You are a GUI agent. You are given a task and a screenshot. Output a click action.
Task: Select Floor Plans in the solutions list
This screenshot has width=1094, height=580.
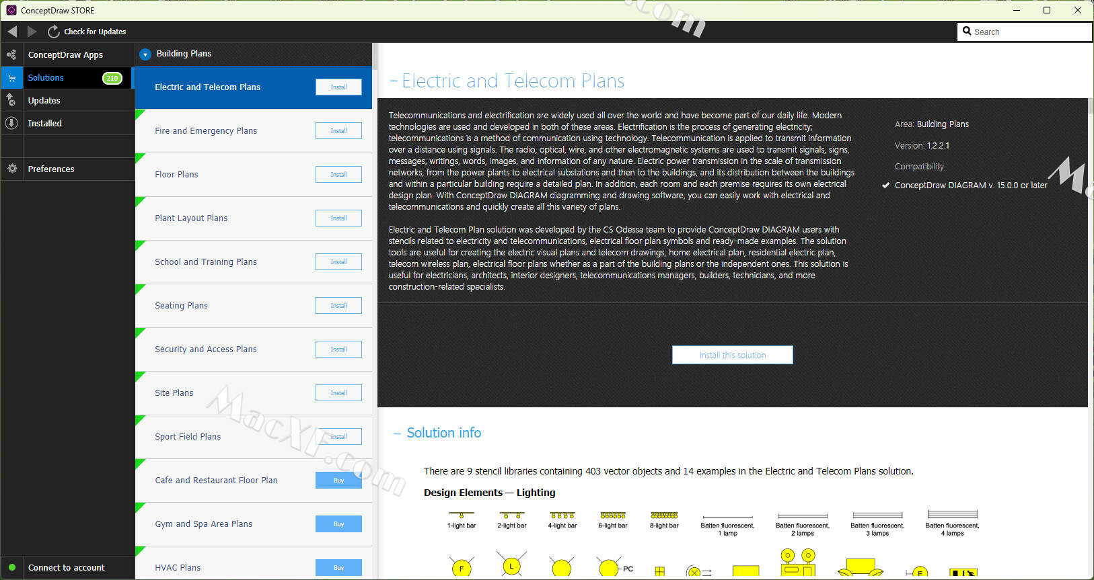[177, 175]
